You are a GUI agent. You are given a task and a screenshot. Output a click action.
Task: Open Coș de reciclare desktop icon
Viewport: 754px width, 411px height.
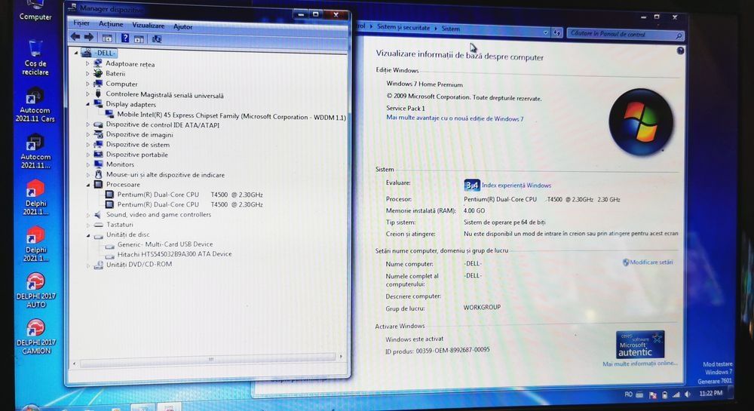click(35, 57)
